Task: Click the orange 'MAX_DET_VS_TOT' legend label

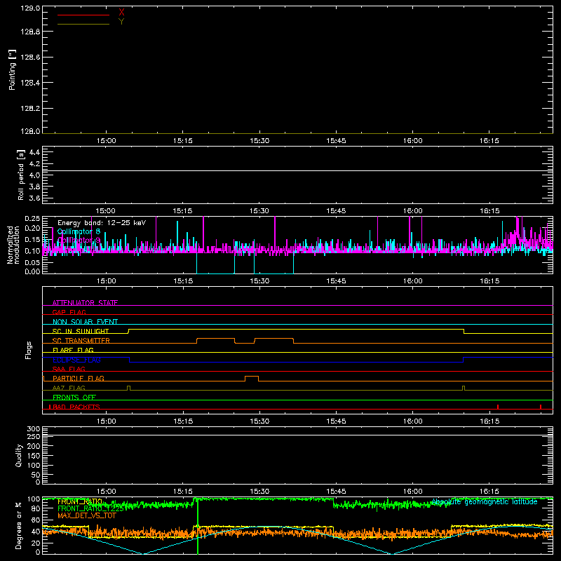Action: point(87,515)
